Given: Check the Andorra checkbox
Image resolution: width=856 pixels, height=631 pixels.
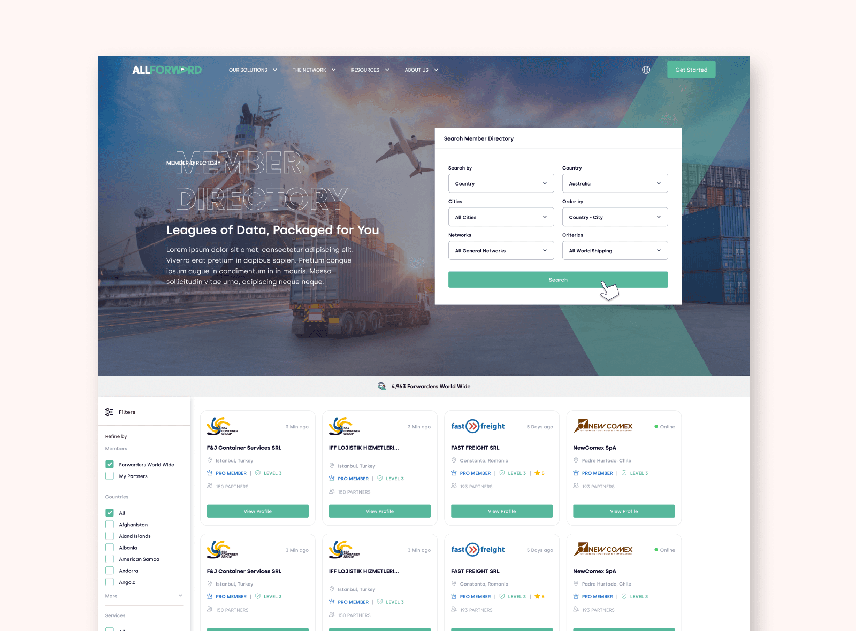Looking at the screenshot, I should (110, 571).
